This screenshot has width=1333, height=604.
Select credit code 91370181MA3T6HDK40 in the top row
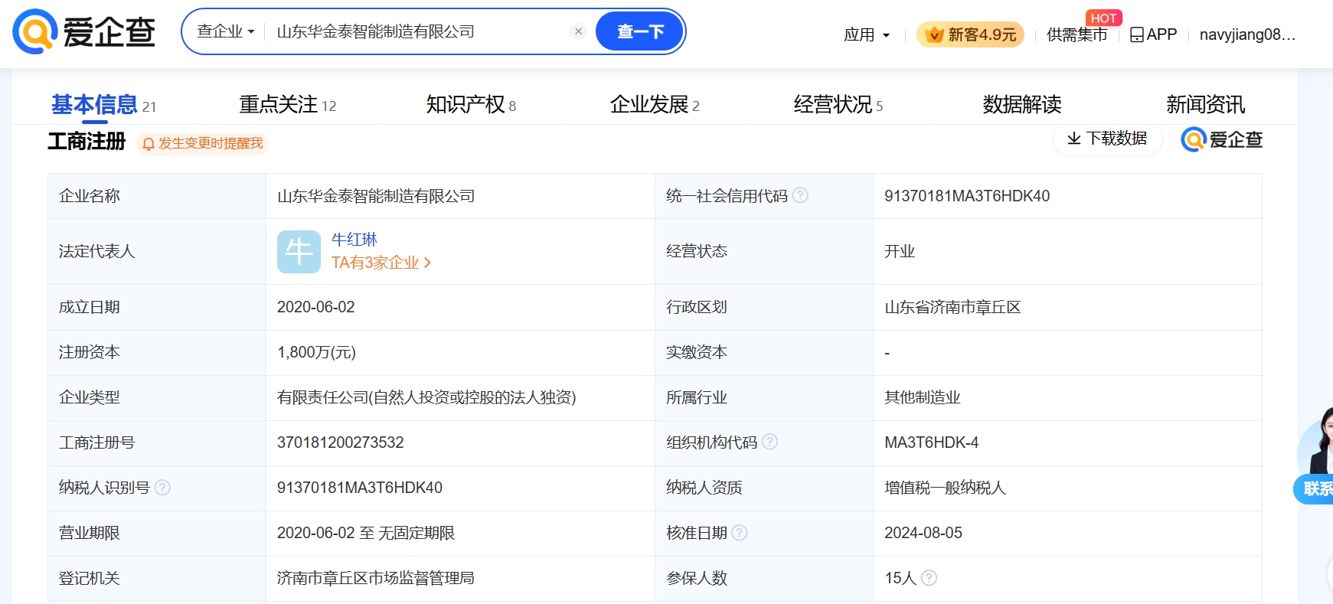[x=967, y=196]
